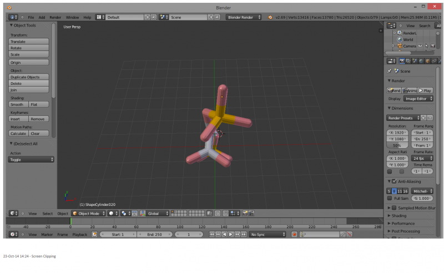Click the Render properties camera tab icon

tap(401, 61)
